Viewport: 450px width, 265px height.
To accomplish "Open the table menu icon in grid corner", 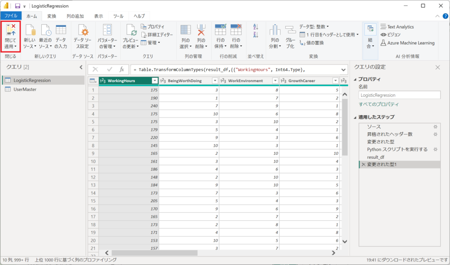I will (x=93, y=81).
